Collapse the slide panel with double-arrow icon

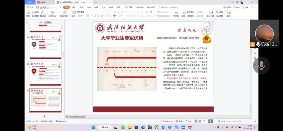27,22
